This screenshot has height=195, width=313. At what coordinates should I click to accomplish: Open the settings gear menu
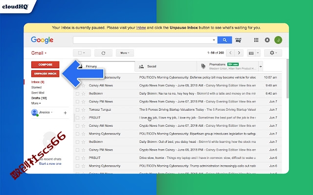point(273,53)
